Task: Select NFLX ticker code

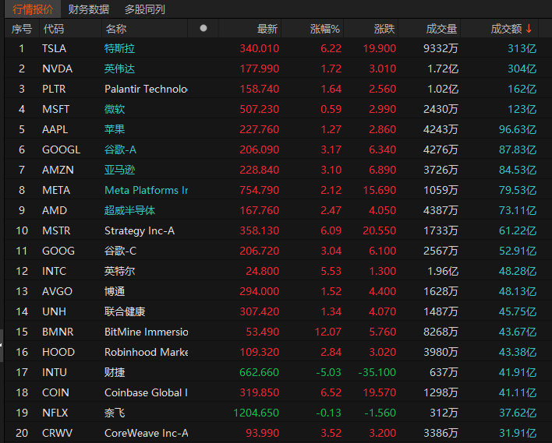Action: coord(55,413)
